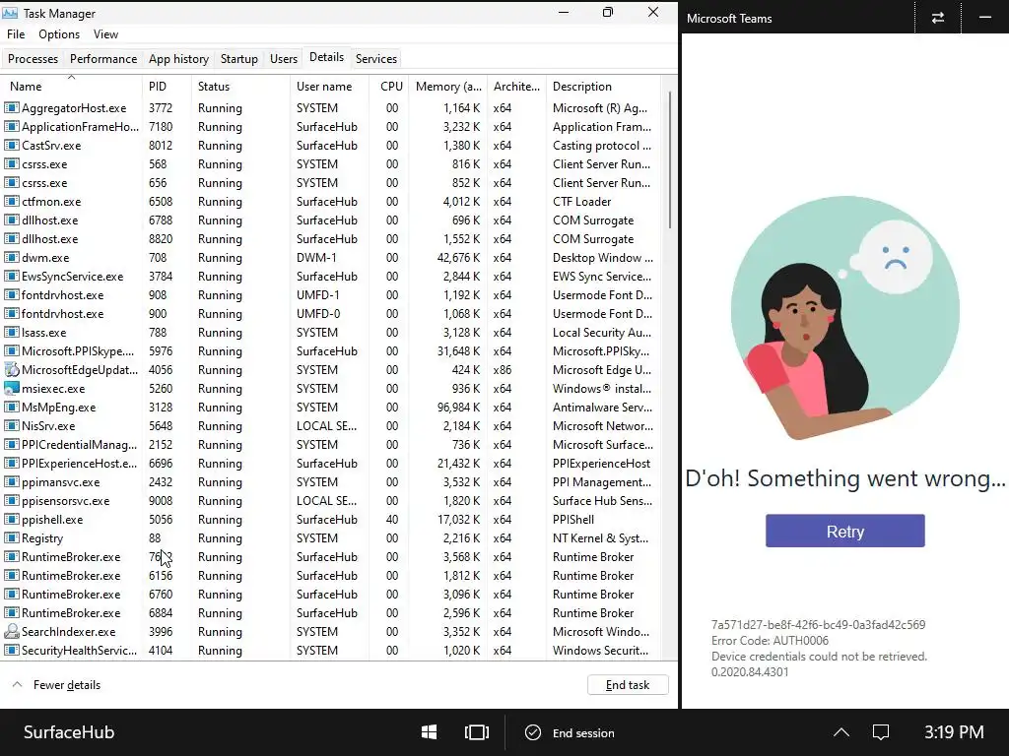Click the dwm.exe process icon
The height and width of the screenshot is (756, 1009).
click(12, 257)
